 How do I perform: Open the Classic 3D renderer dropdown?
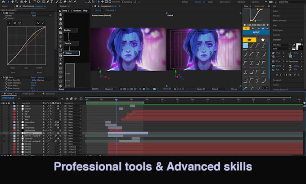(202, 89)
